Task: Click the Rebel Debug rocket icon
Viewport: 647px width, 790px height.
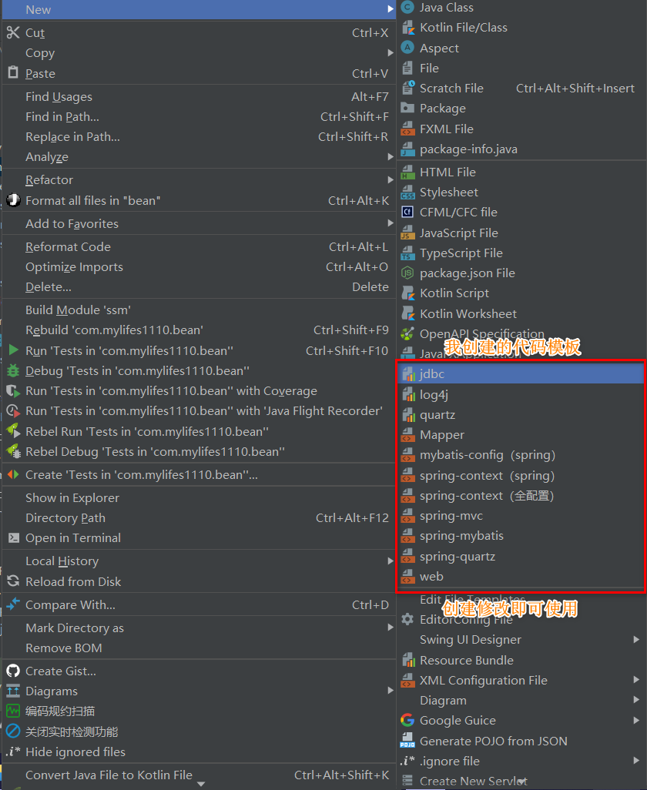Action: (x=13, y=451)
